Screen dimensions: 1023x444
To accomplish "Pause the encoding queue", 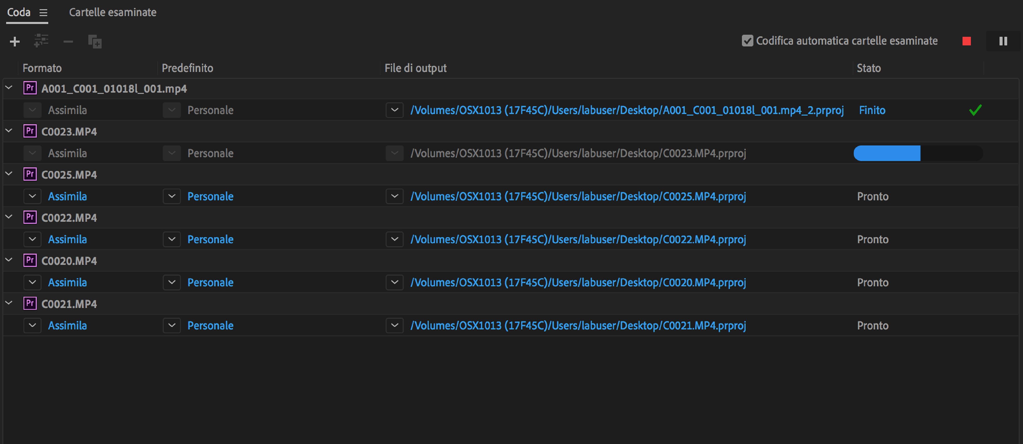I will tap(1003, 41).
